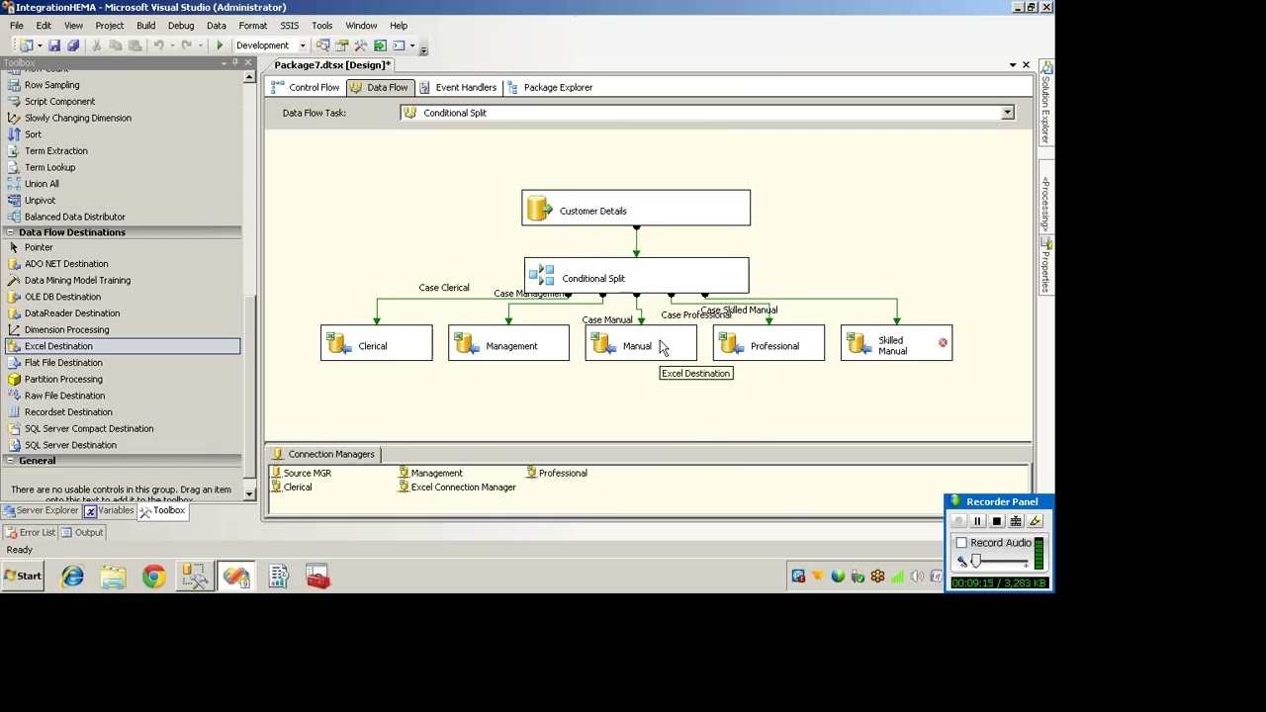Select the Conditional Split transformation box
The image size is (1266, 712).
(x=636, y=276)
